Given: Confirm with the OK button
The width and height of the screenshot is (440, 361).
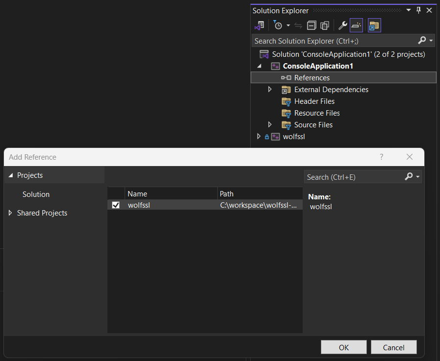Looking at the screenshot, I should coord(344,347).
